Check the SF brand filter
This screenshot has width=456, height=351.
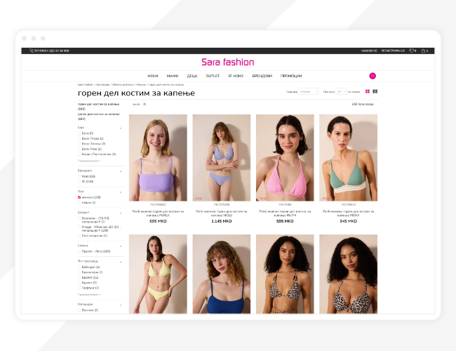pyautogui.click(x=79, y=182)
